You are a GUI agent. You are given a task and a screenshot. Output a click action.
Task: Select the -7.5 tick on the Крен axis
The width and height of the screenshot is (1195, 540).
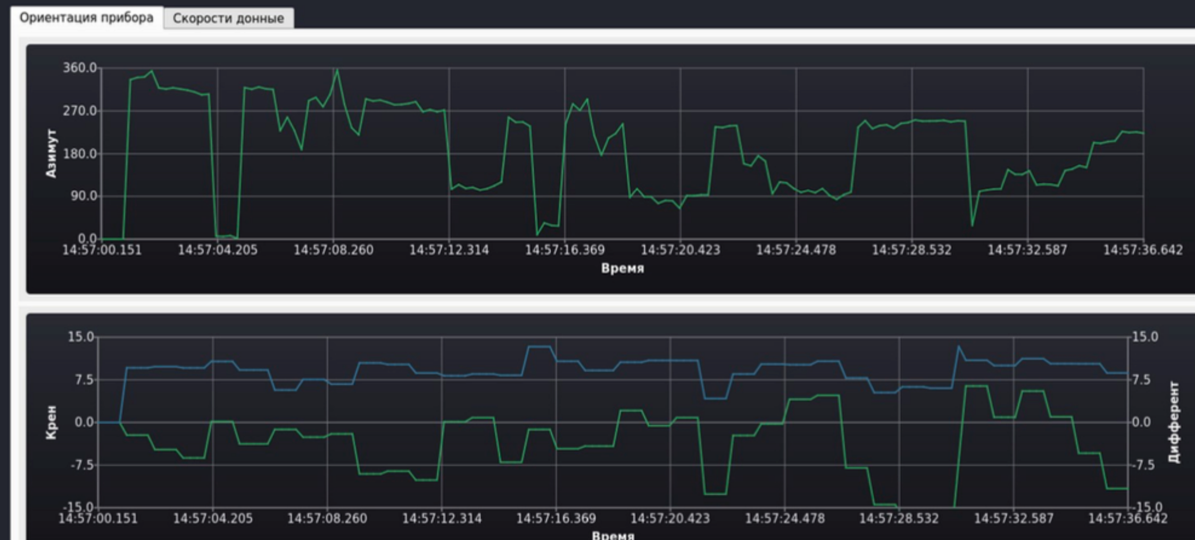pyautogui.click(x=82, y=465)
